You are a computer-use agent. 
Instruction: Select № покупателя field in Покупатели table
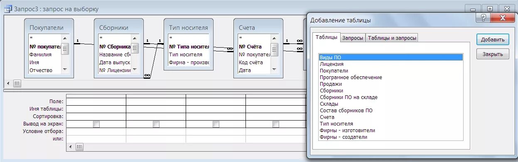[45, 46]
